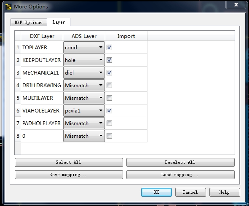Uncheck Import for TOPLAYER

[109, 47]
